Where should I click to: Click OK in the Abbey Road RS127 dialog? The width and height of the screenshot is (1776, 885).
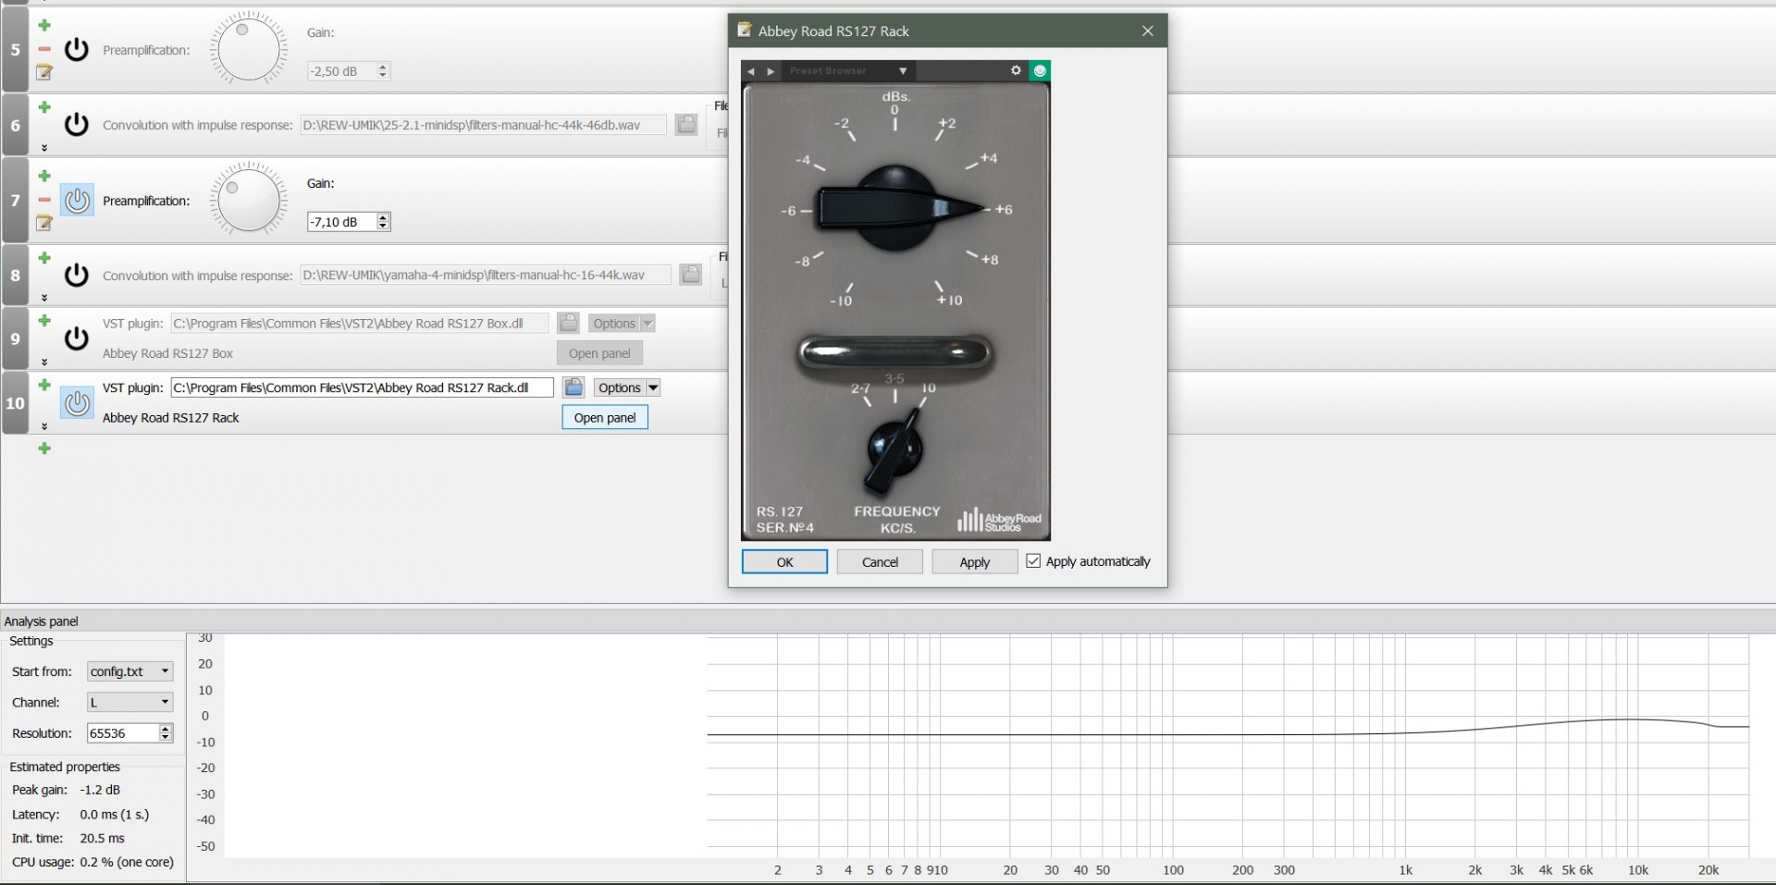pyautogui.click(x=784, y=562)
